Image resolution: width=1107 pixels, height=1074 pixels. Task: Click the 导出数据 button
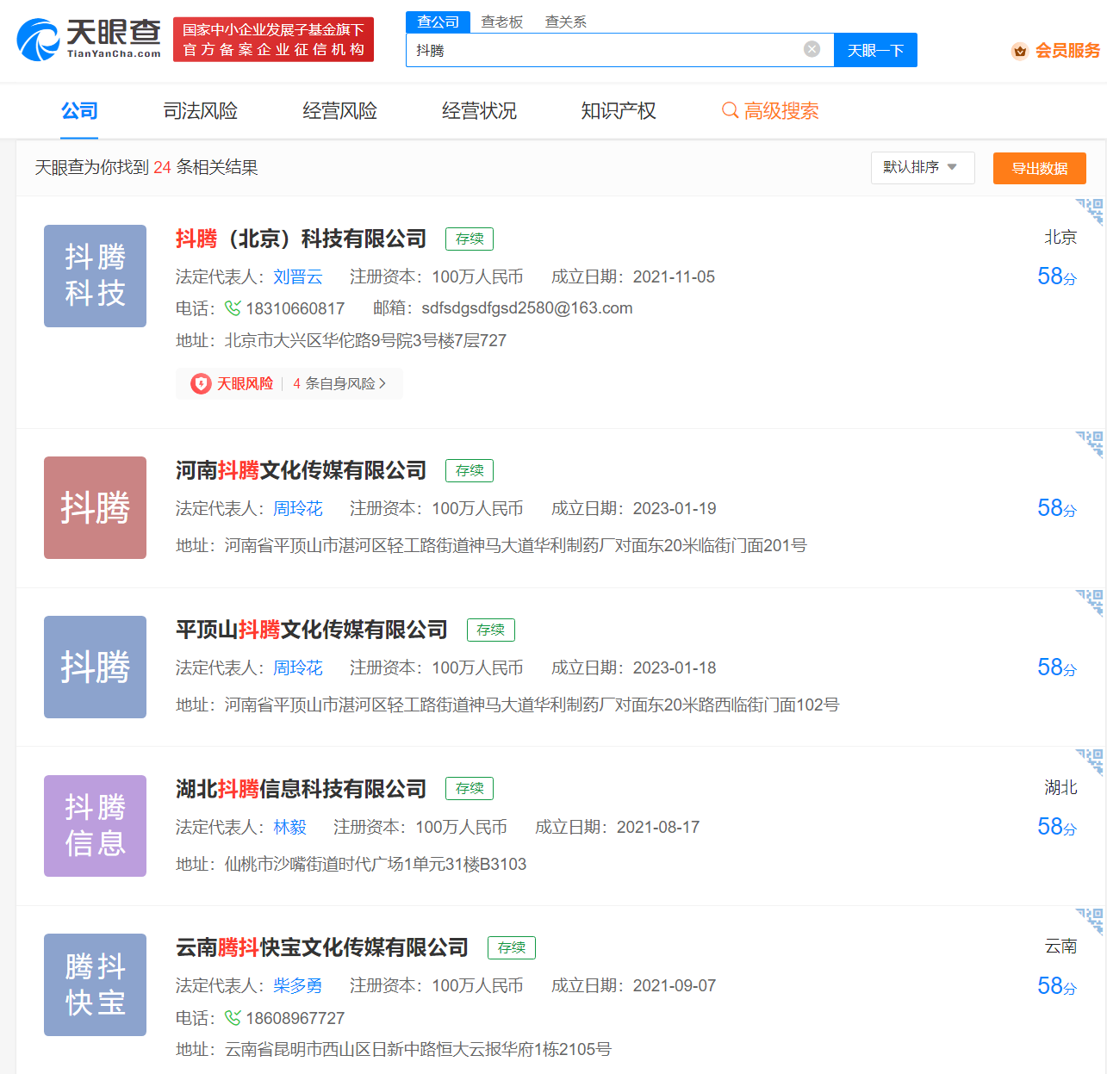point(1039,168)
